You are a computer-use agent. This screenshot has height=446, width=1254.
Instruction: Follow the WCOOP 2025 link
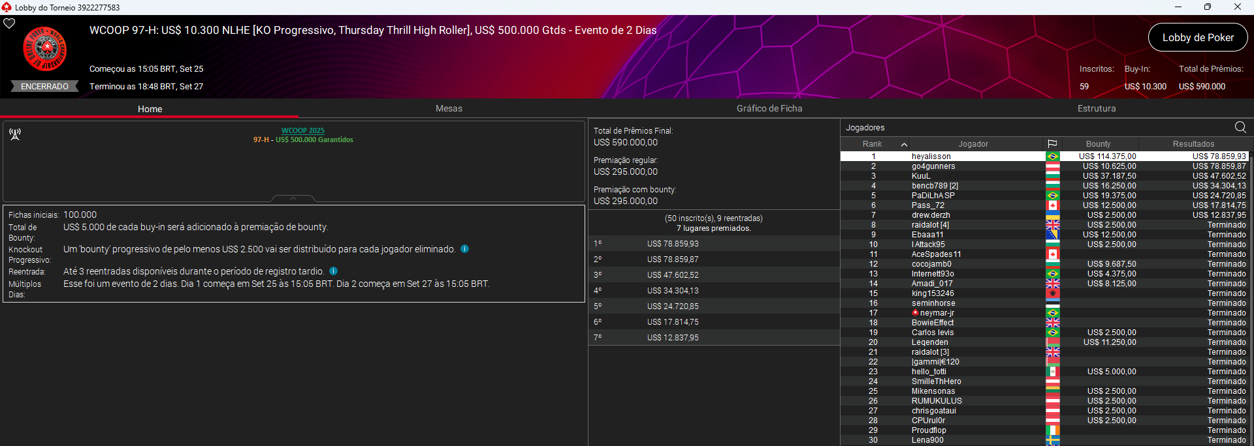click(x=302, y=130)
